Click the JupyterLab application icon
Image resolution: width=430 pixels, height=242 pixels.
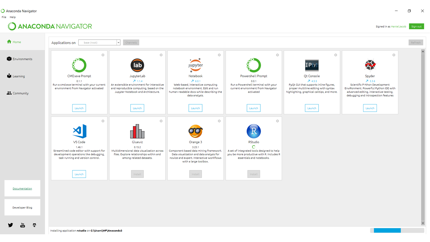point(137,65)
